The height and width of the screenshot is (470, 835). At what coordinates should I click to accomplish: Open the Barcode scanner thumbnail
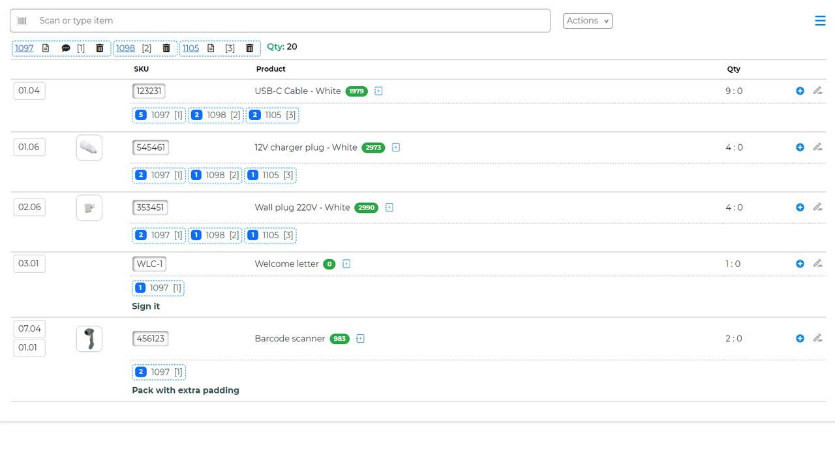[x=89, y=339]
